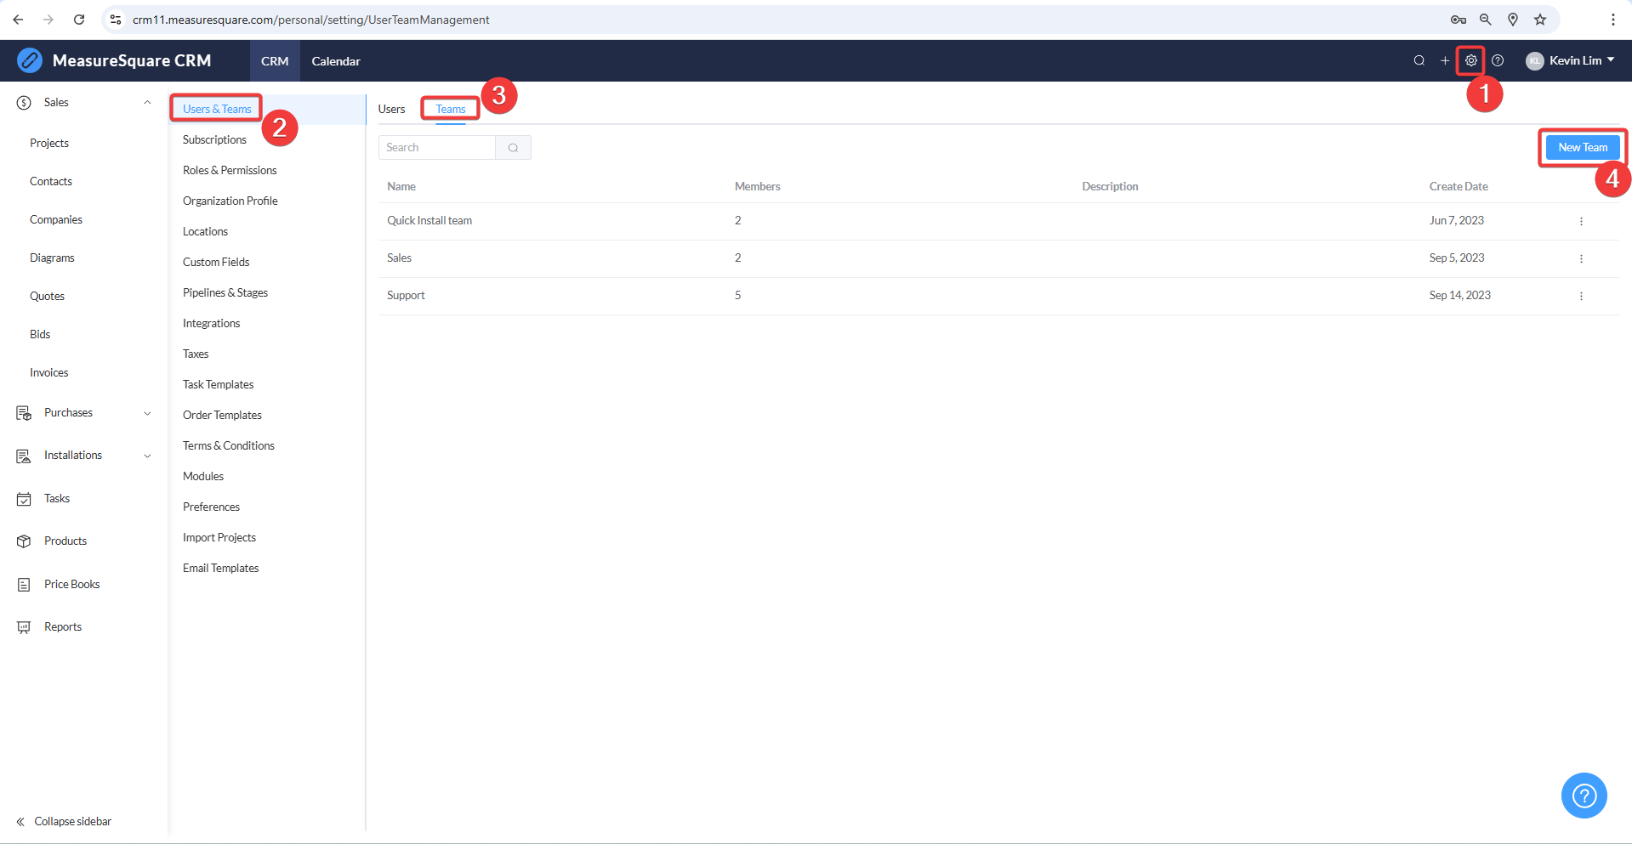Click the Price Books icon

click(x=24, y=585)
